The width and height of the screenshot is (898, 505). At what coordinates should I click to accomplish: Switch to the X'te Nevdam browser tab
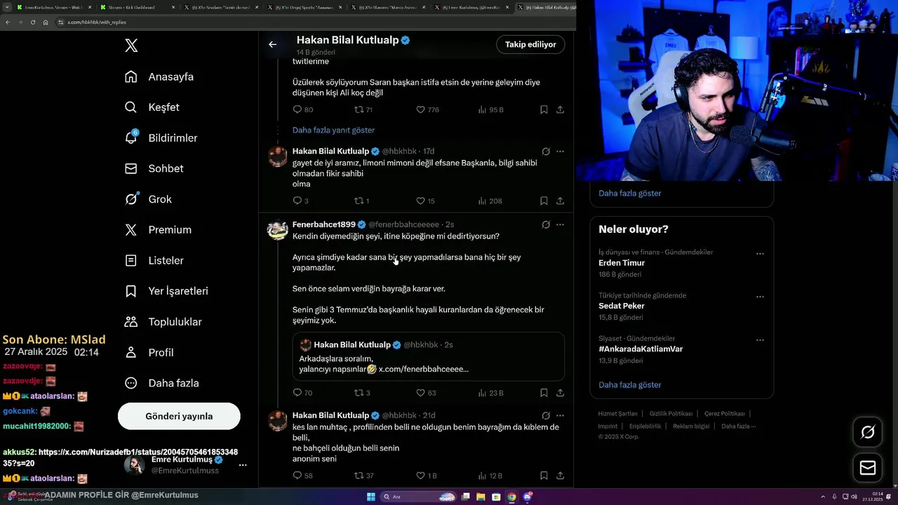220,7
